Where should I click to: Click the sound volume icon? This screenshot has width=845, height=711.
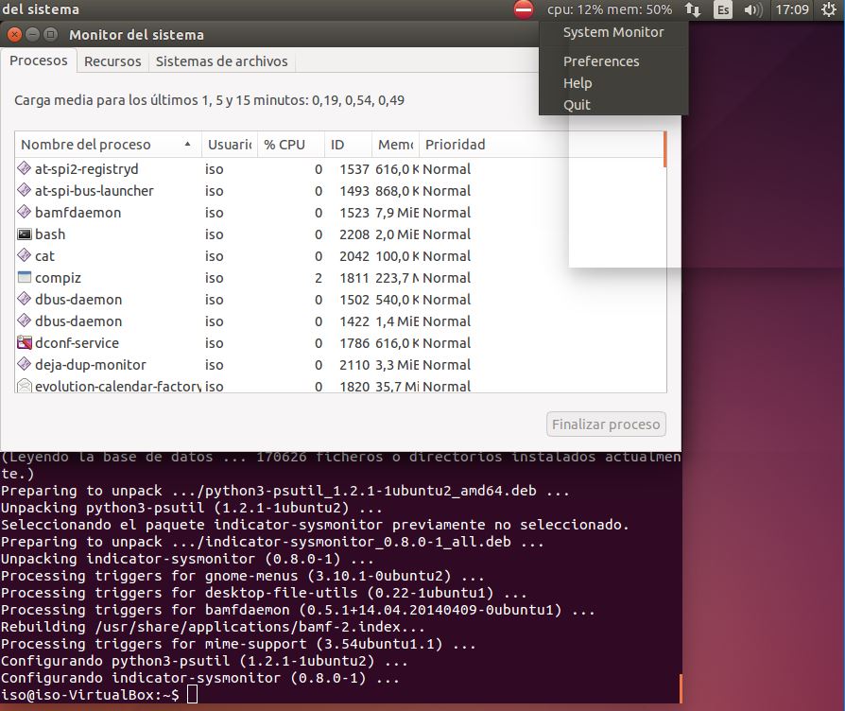752,9
